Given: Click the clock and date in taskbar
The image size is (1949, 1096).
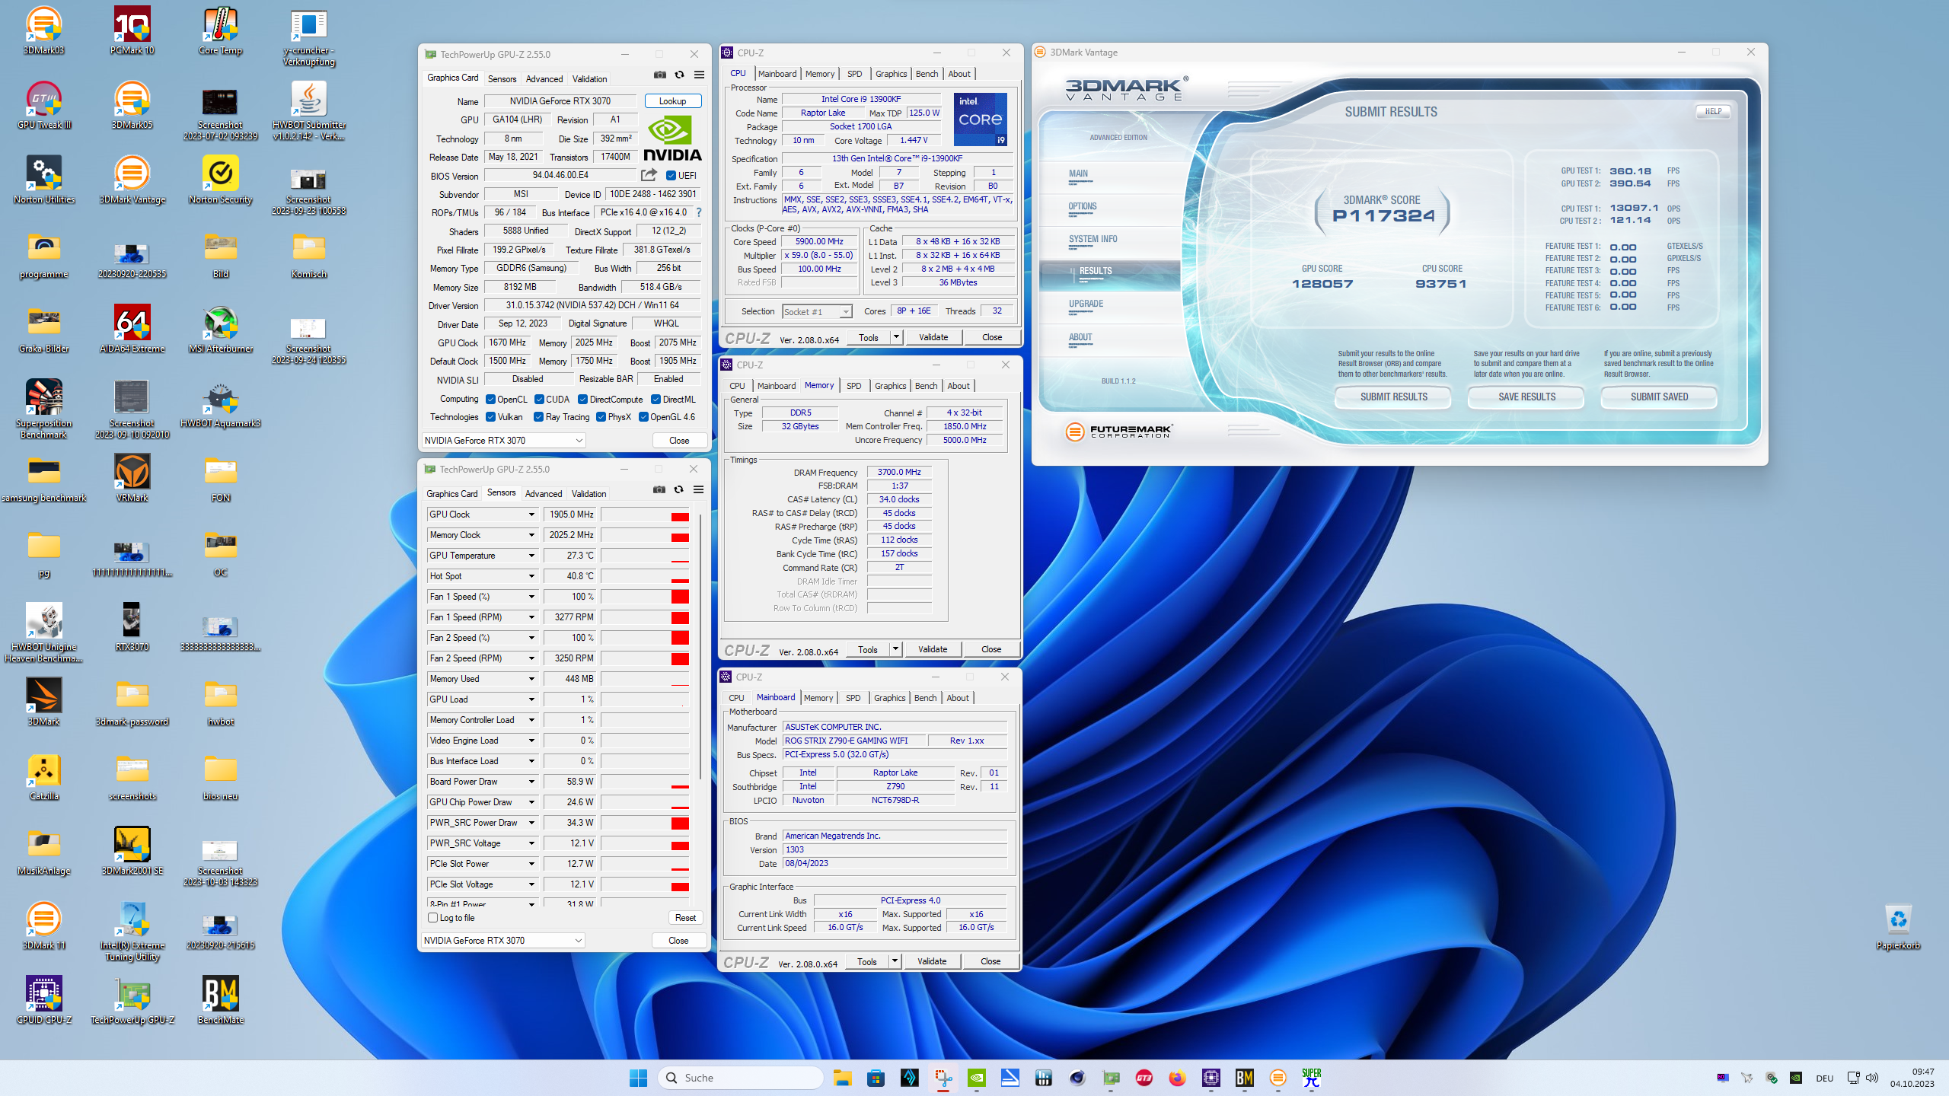Looking at the screenshot, I should [1912, 1078].
